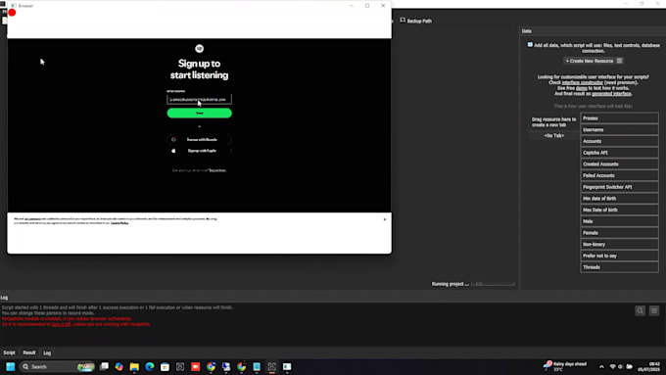The image size is (666, 375).
Task: Open Microsoft Store from the taskbar
Action: (x=165, y=366)
